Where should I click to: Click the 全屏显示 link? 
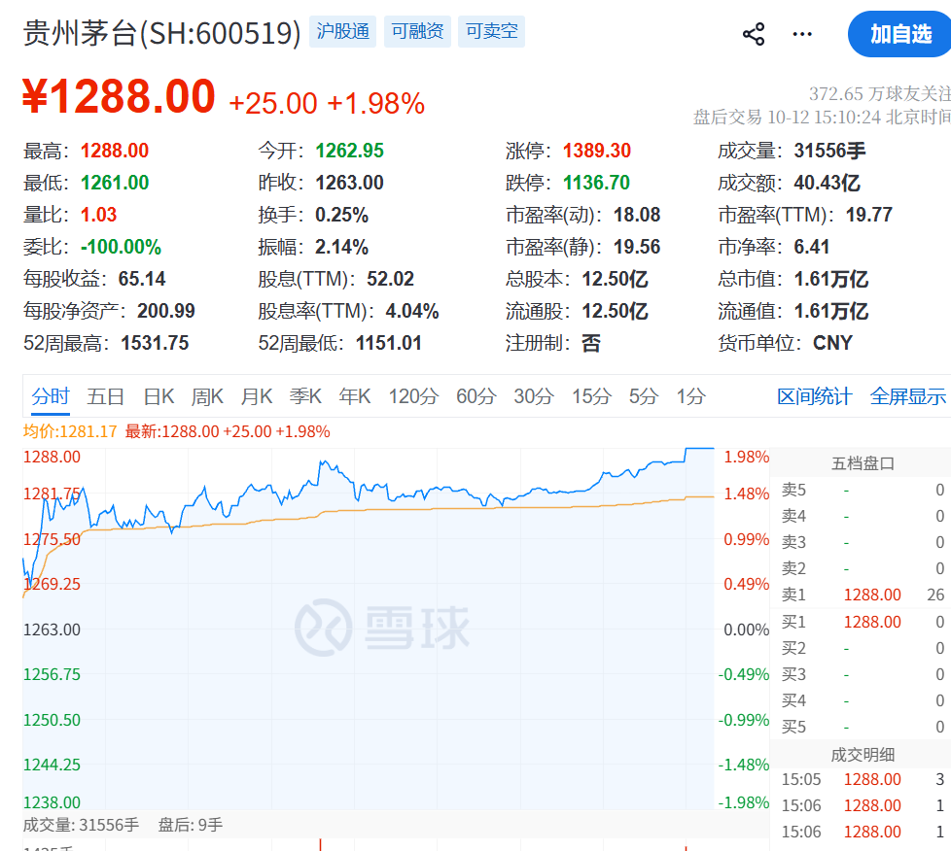(x=908, y=396)
